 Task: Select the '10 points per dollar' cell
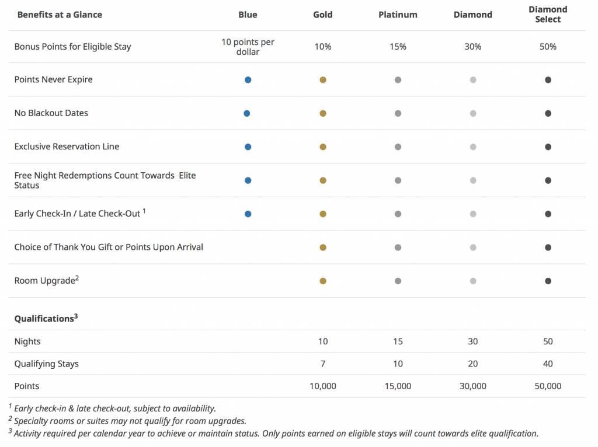tap(248, 47)
